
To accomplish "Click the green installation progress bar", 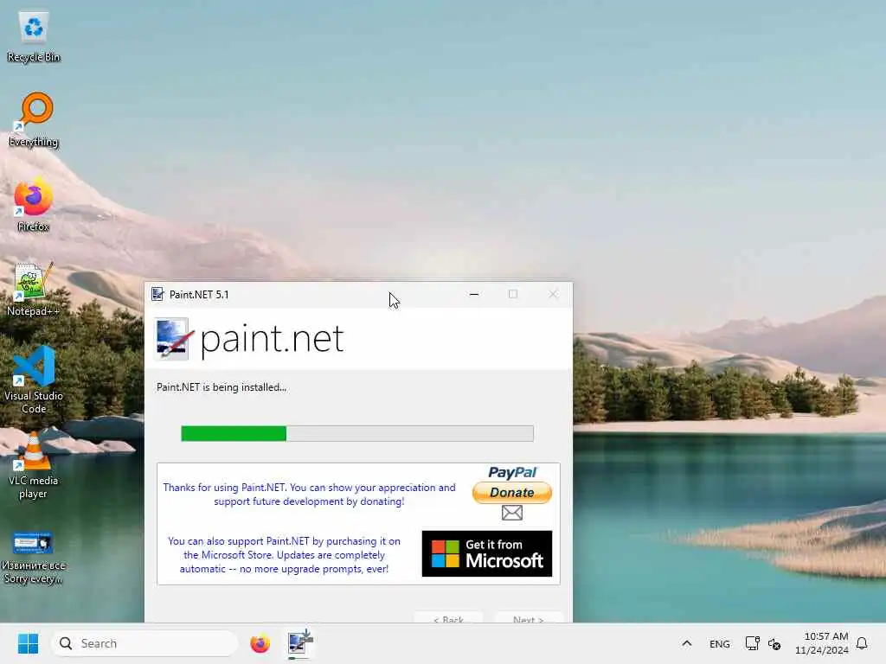I will [x=357, y=434].
